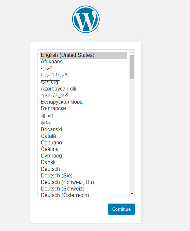Click the Continue button
The width and height of the screenshot is (190, 231).
click(x=121, y=209)
